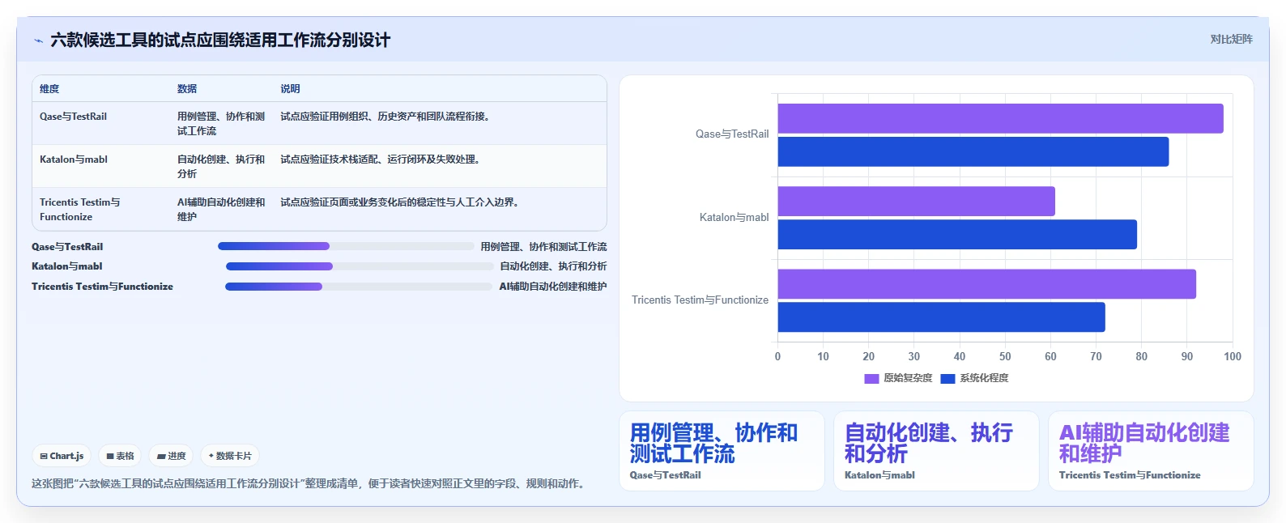Click the caption sentence at bottom
This screenshot has height=523, width=1286.
310,484
